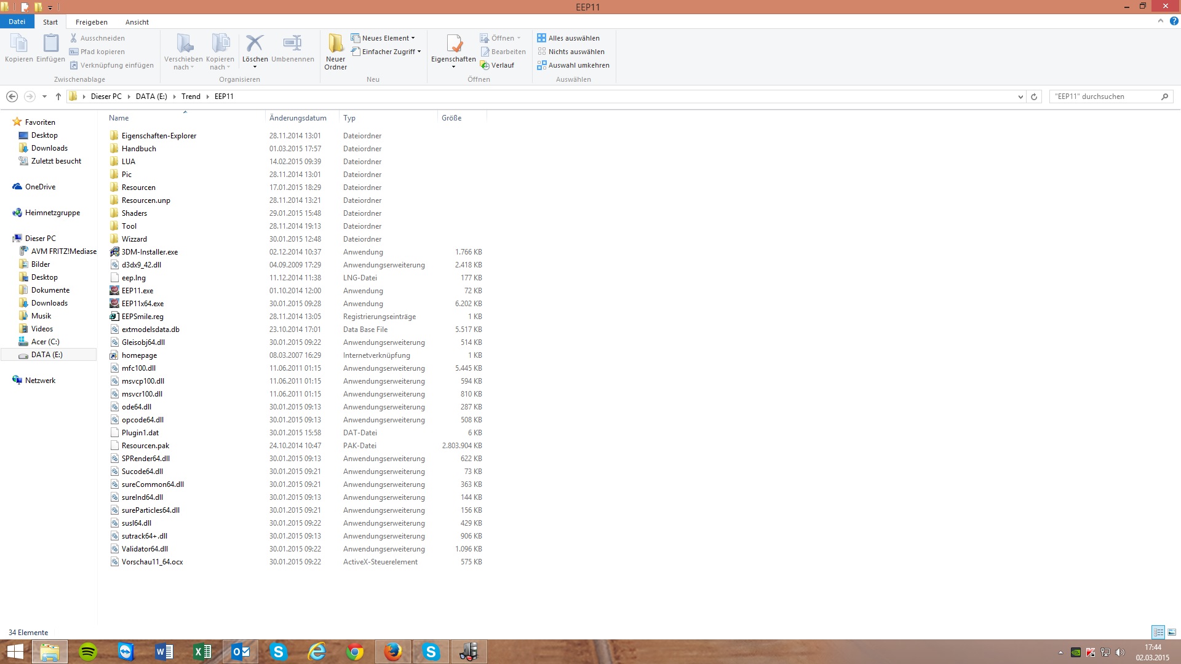
Task: Open Firefox from the taskbar
Action: tap(392, 652)
